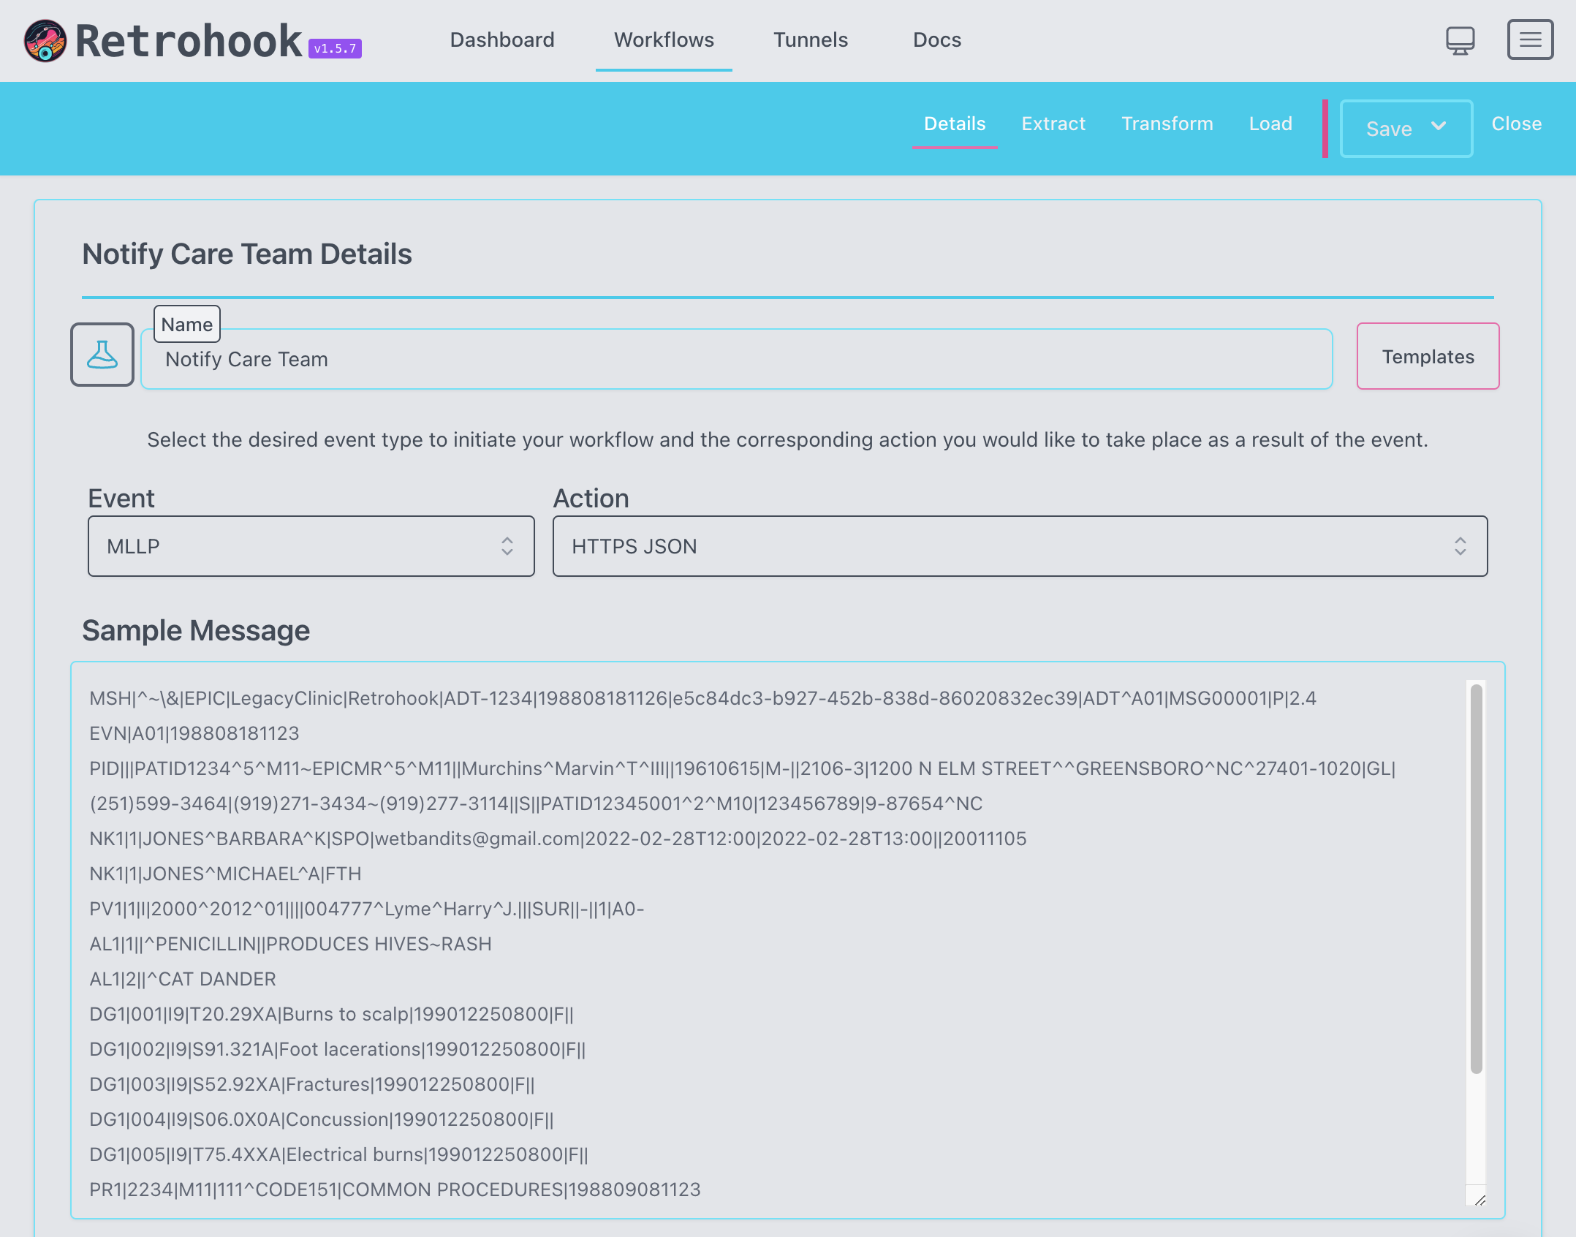Click the Save button chevron arrow

click(1439, 126)
